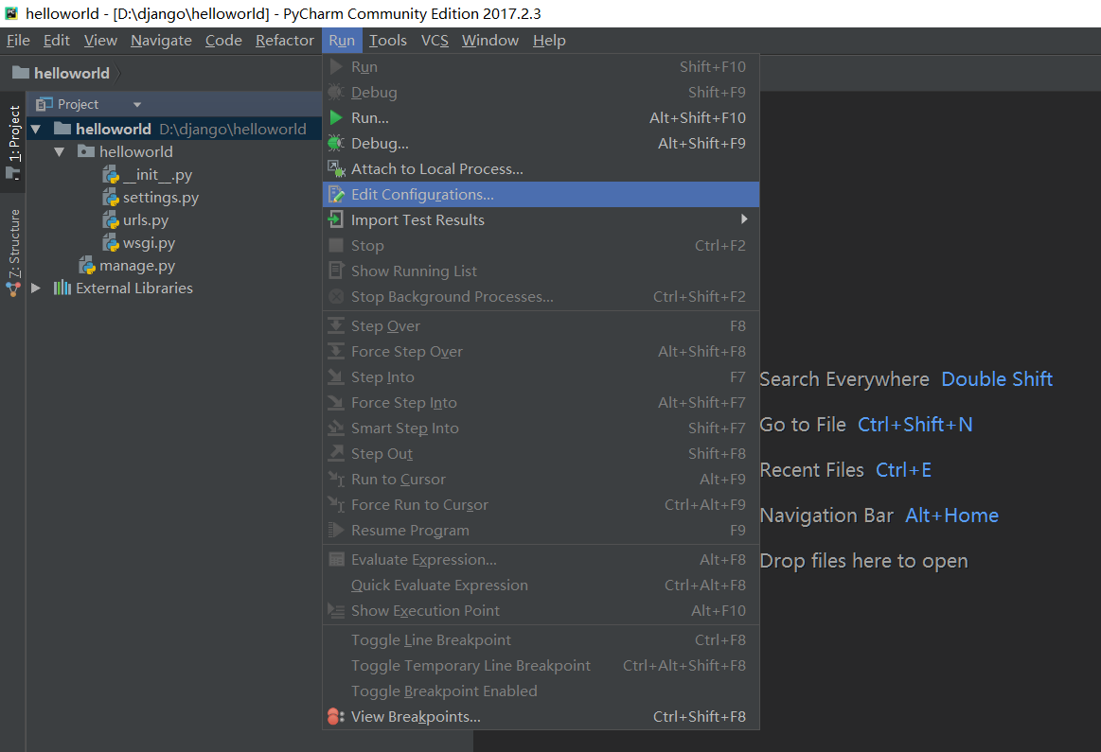Click the Show Running List icon

336,271
